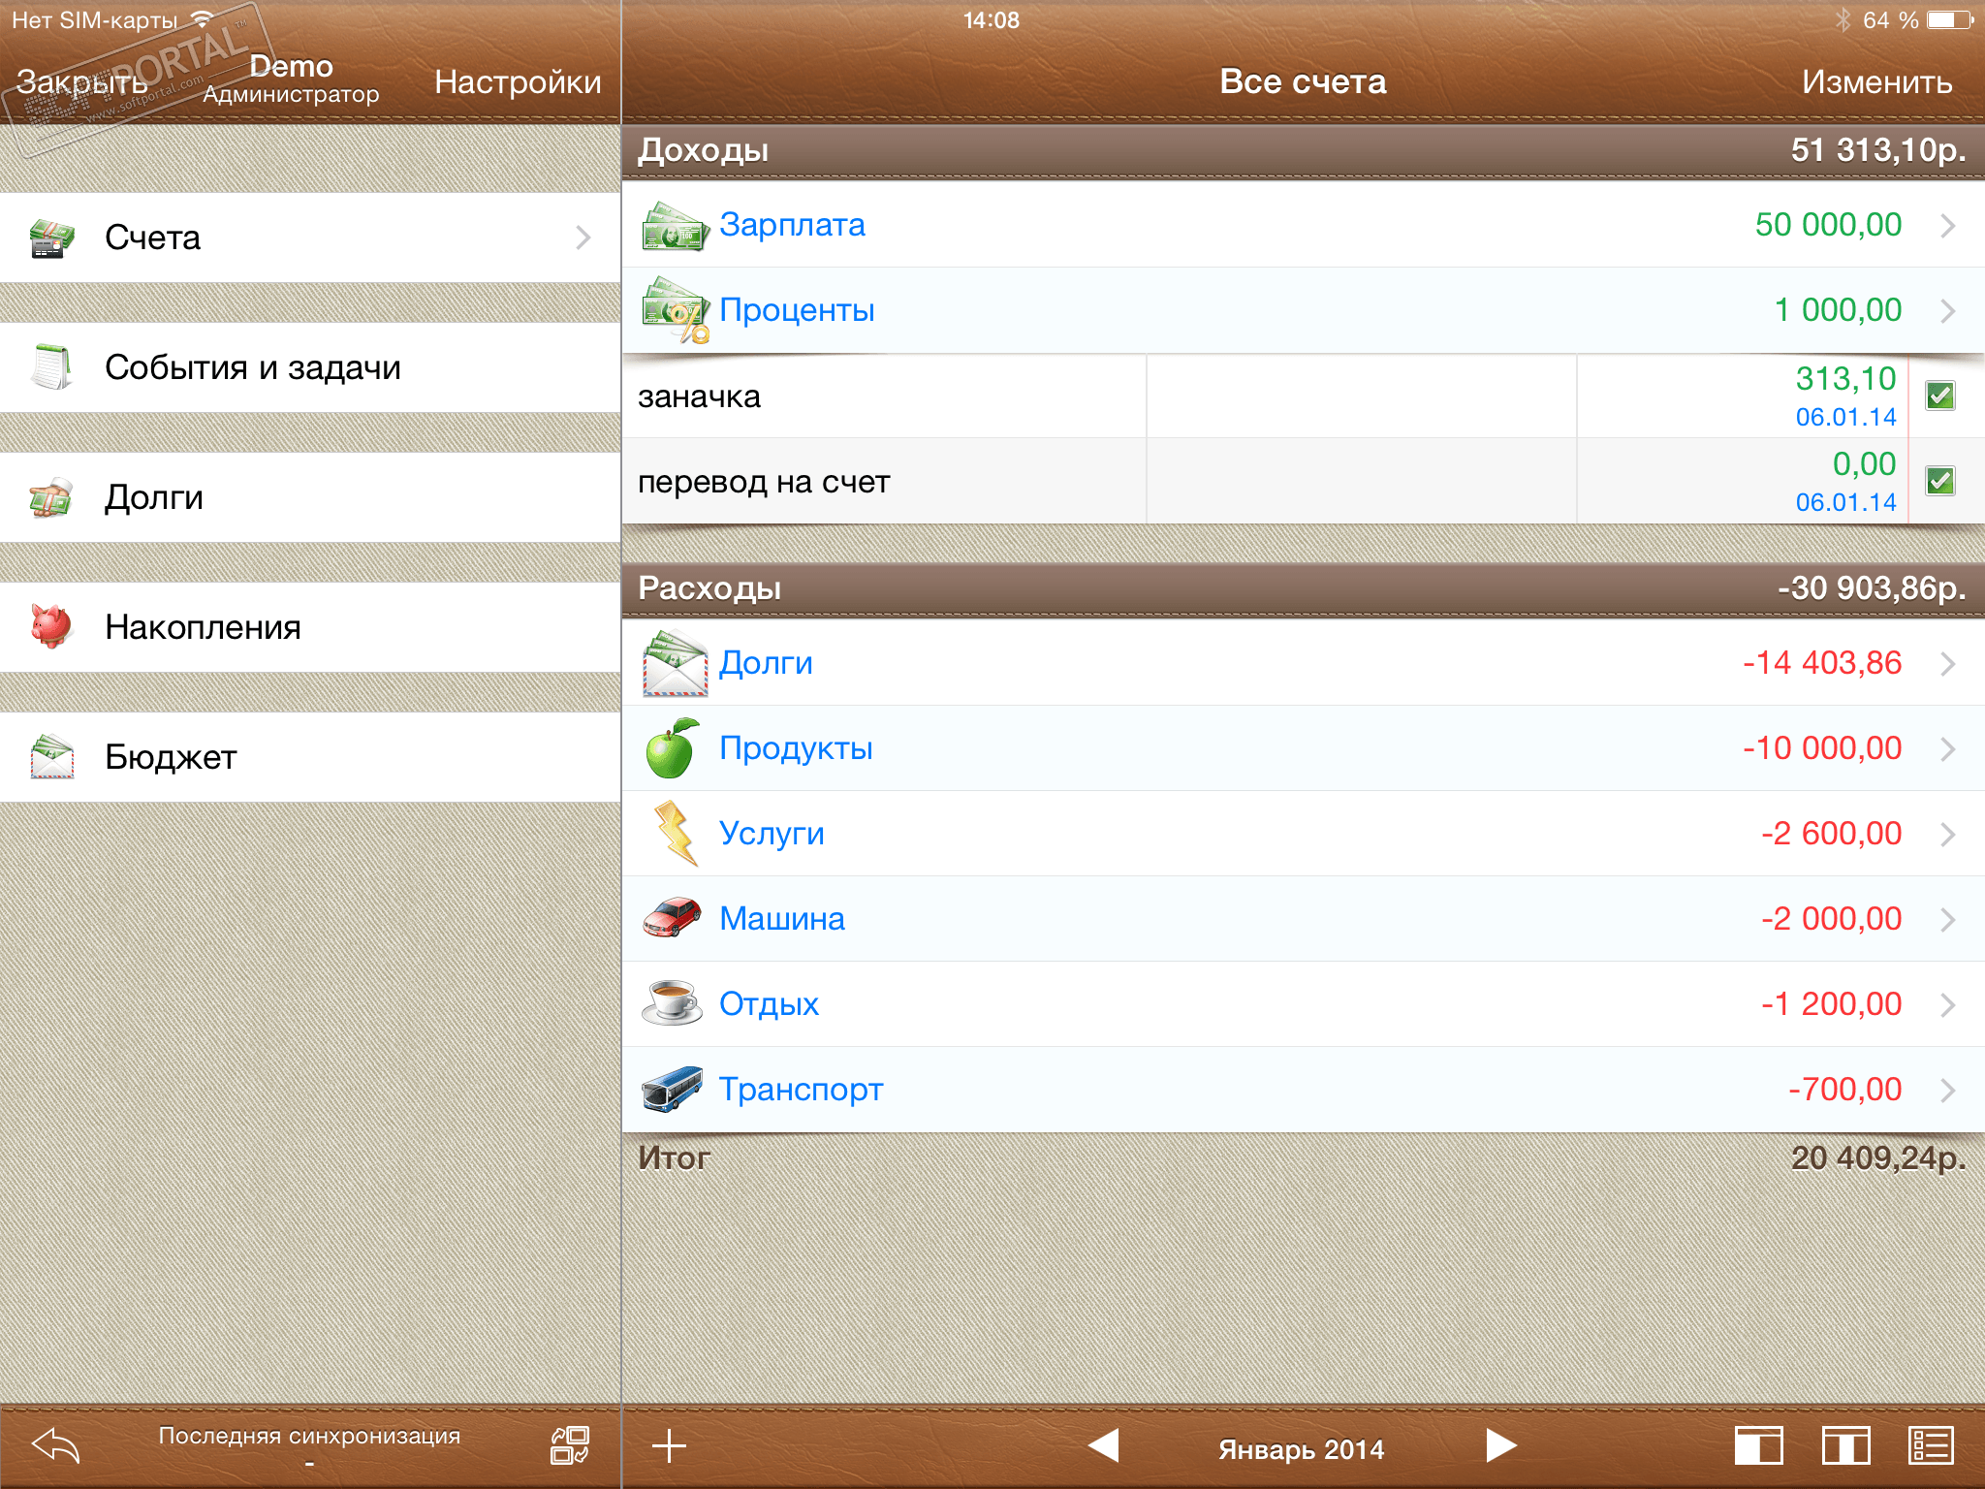The width and height of the screenshot is (1985, 1489).
Task: Tap the Закрыть button
Action: point(81,82)
